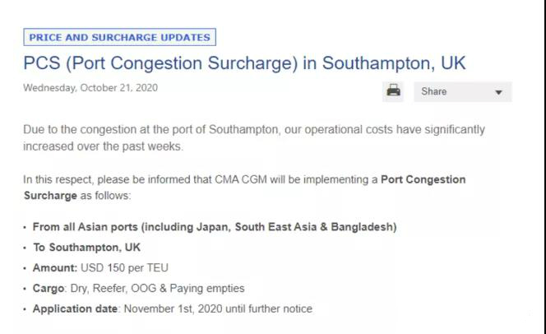Click the 'CMA CGM' company name in the text
The image size is (546, 334).
tap(241, 179)
